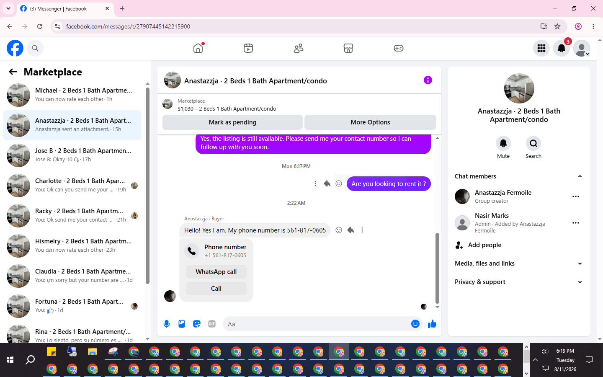Image resolution: width=603 pixels, height=377 pixels.
Task: Open More Options for the listing
Action: [x=370, y=122]
